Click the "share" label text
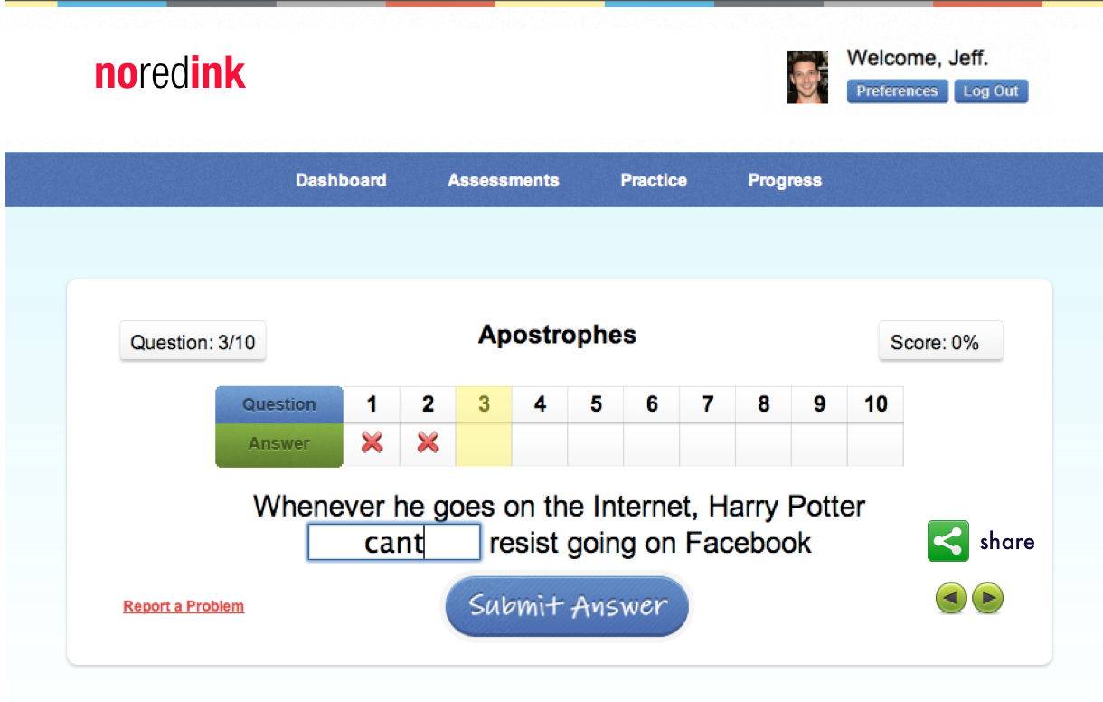The width and height of the screenshot is (1103, 702). pyautogui.click(x=1007, y=541)
